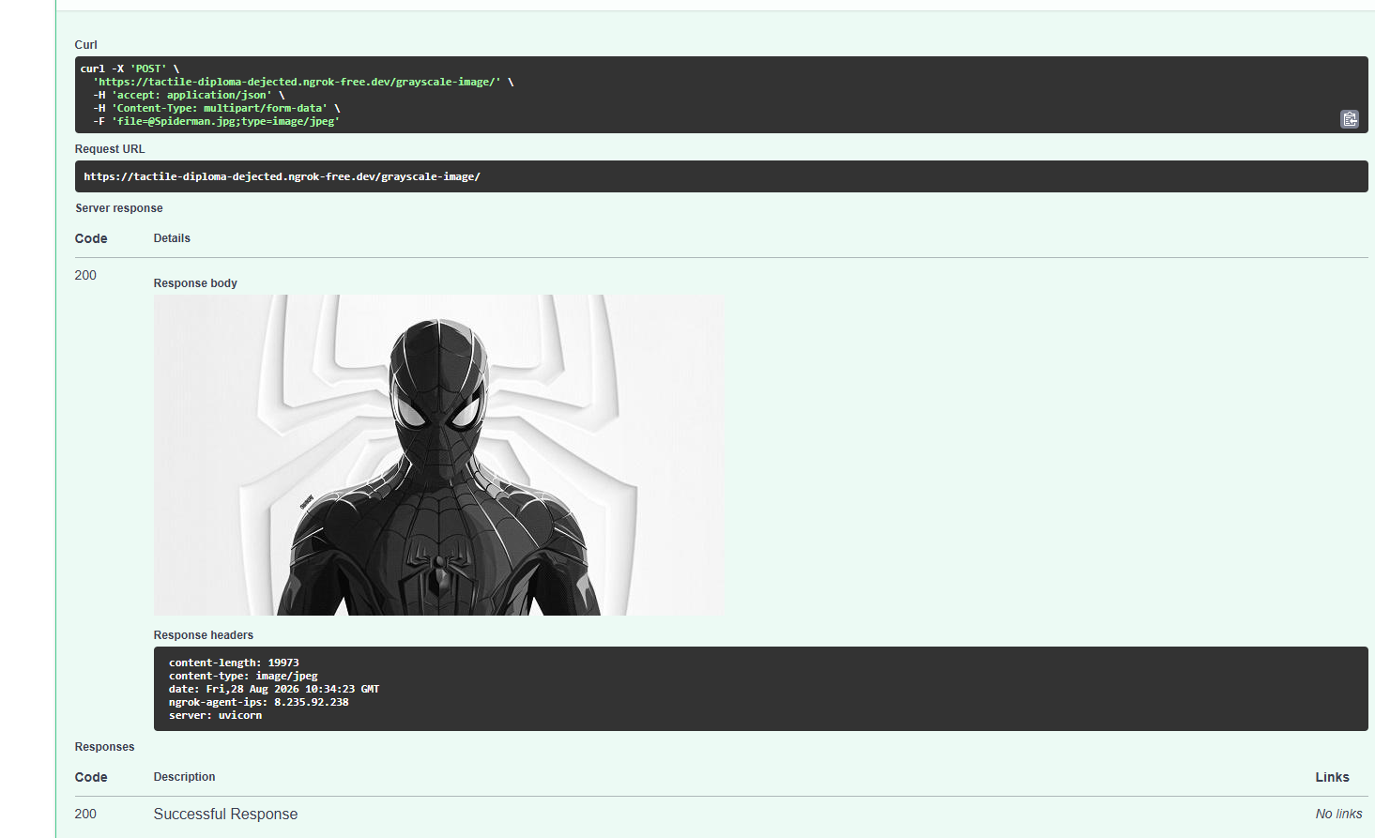Click the 'file=@Spiderman.jpg' form line
Image resolution: width=1375 pixels, height=838 pixels.
[x=216, y=121]
